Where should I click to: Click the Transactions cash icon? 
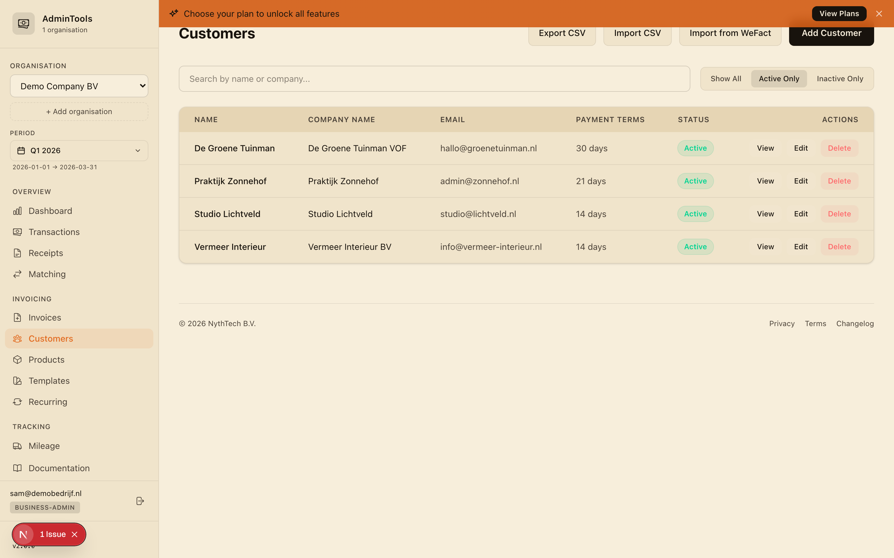click(17, 232)
